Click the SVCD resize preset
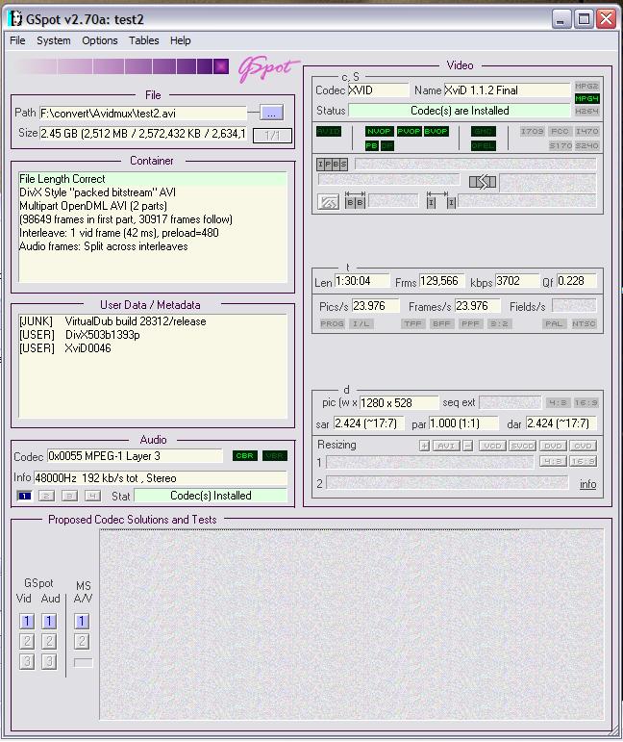This screenshot has width=623, height=742. click(x=522, y=446)
